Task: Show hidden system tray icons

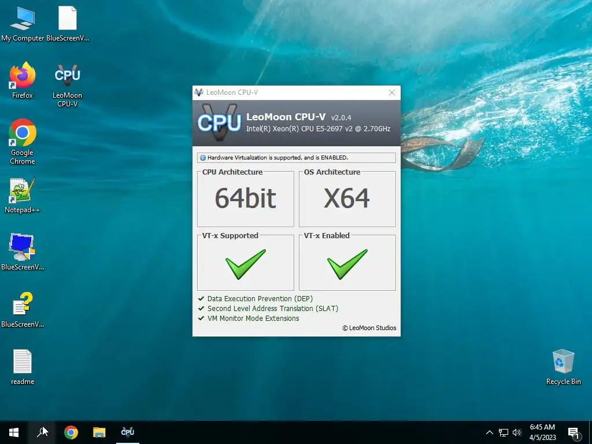Action: [x=489, y=432]
